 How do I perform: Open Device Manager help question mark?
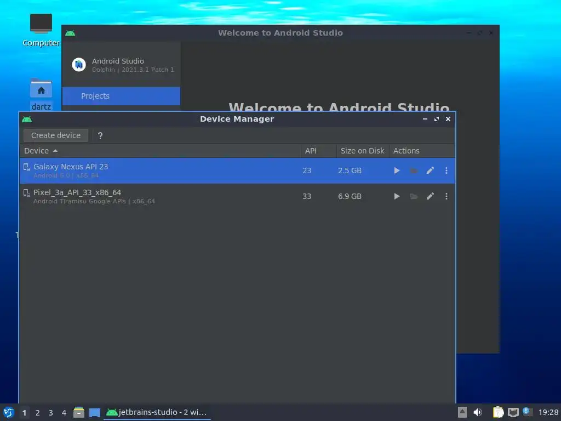100,136
